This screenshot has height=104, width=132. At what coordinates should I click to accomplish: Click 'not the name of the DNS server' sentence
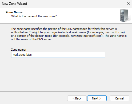(x=31, y=39)
